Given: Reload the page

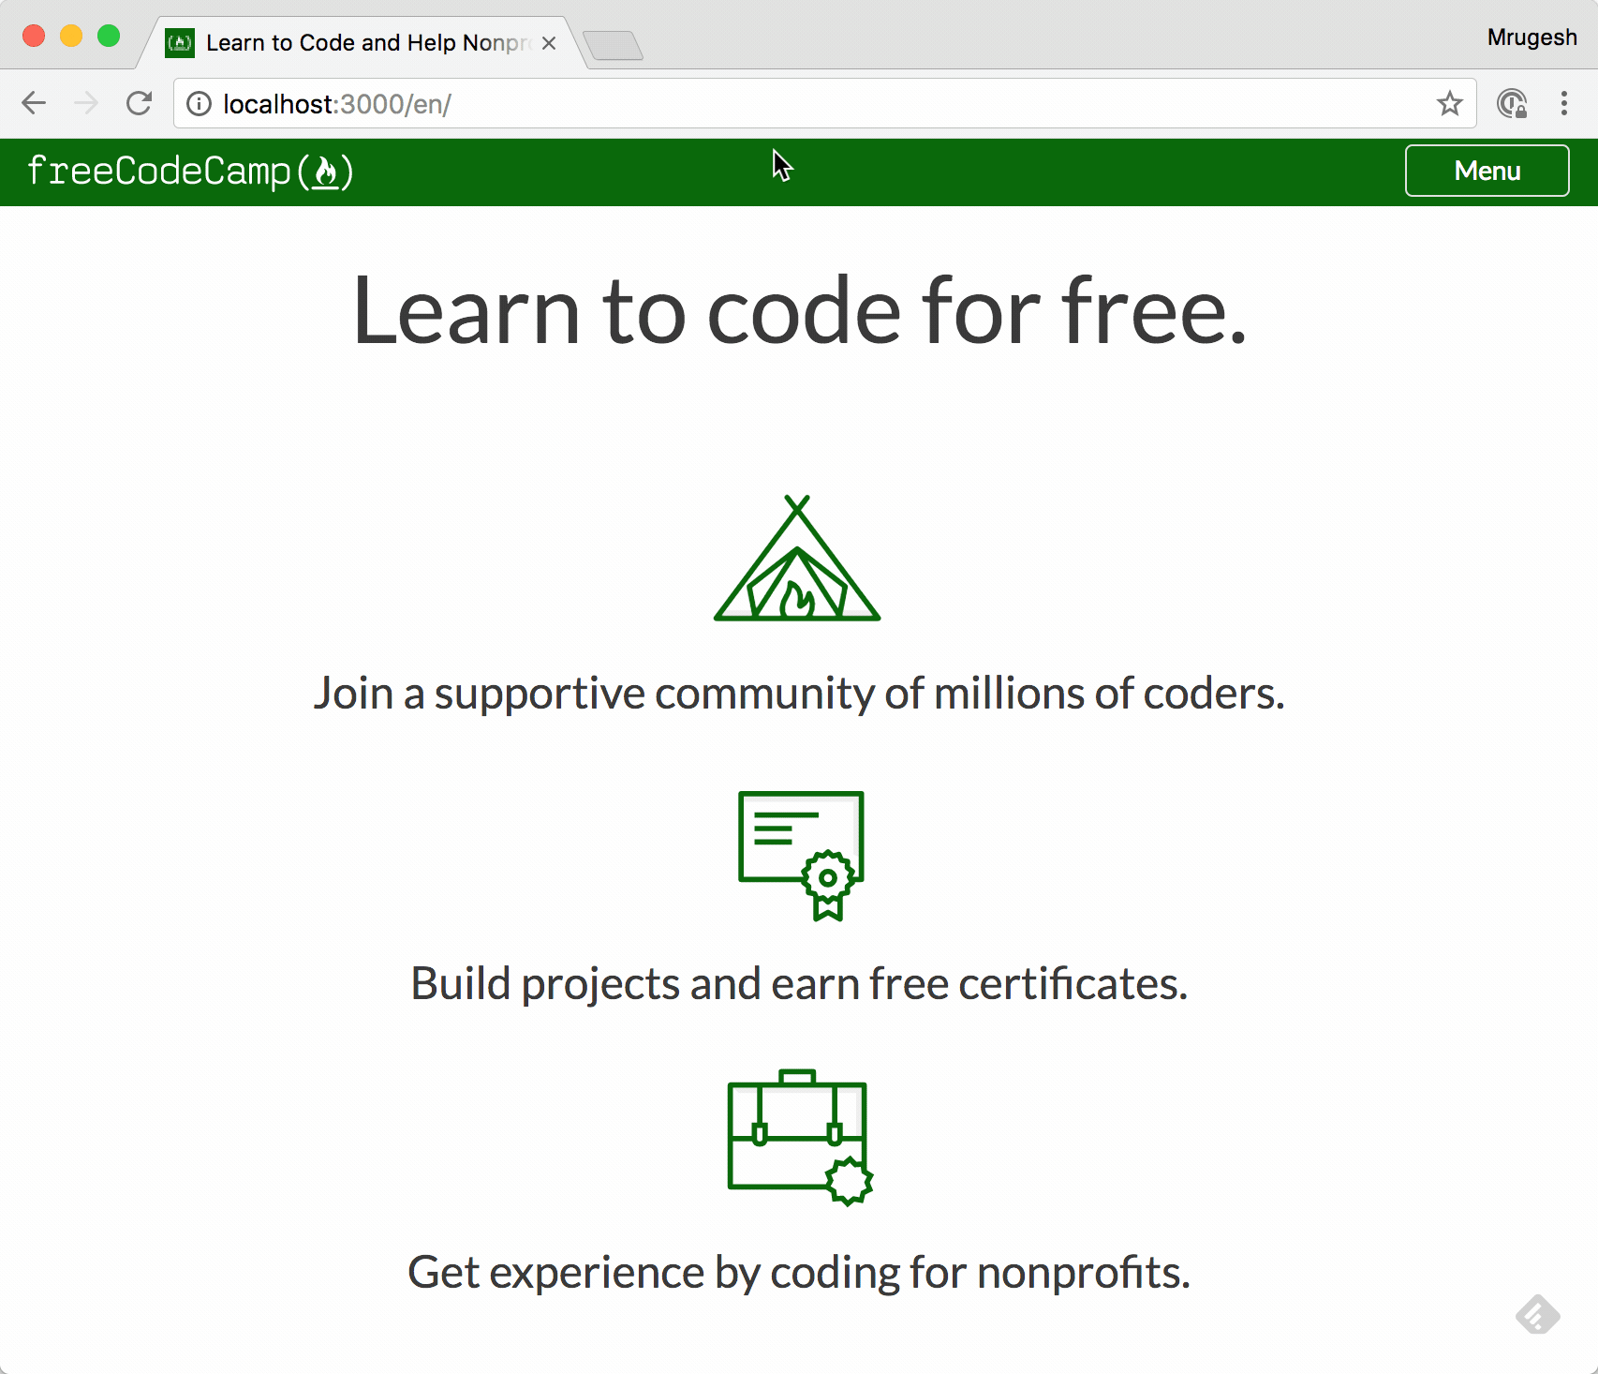Looking at the screenshot, I should coord(140,103).
